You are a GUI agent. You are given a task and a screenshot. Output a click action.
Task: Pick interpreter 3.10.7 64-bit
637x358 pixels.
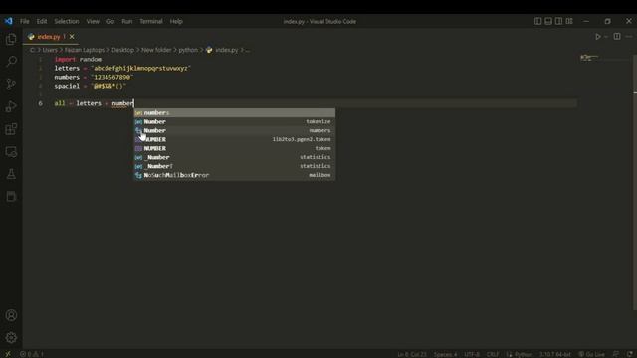pos(555,354)
